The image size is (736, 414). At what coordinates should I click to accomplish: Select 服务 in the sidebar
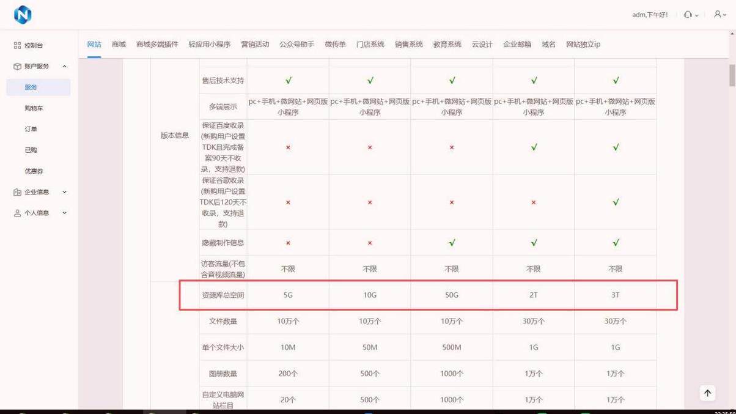(39, 87)
